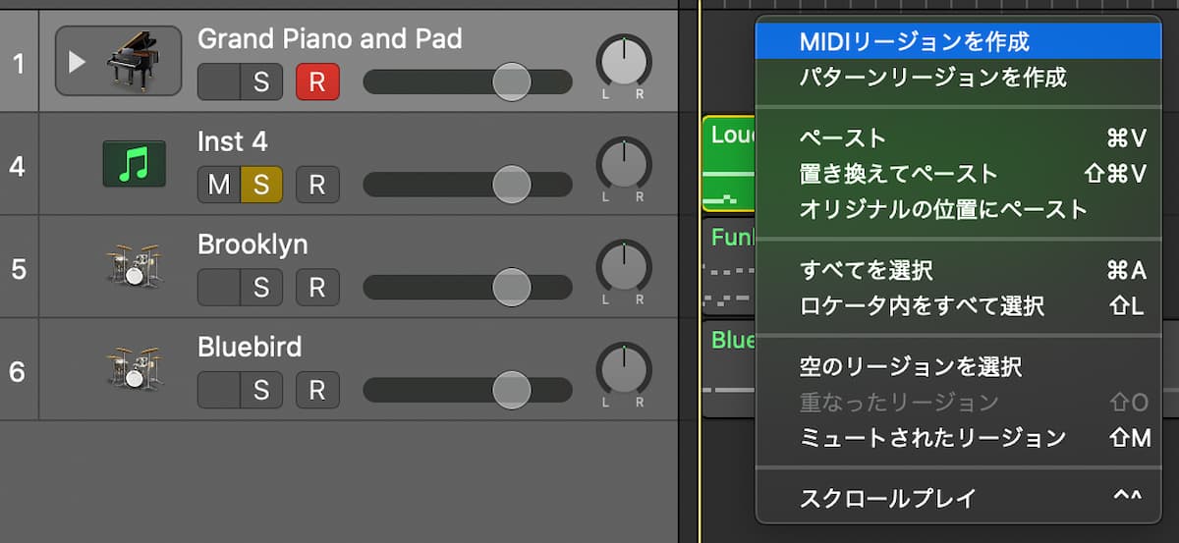Select the region on the Bluebird track
The height and width of the screenshot is (543, 1179).
click(x=728, y=368)
